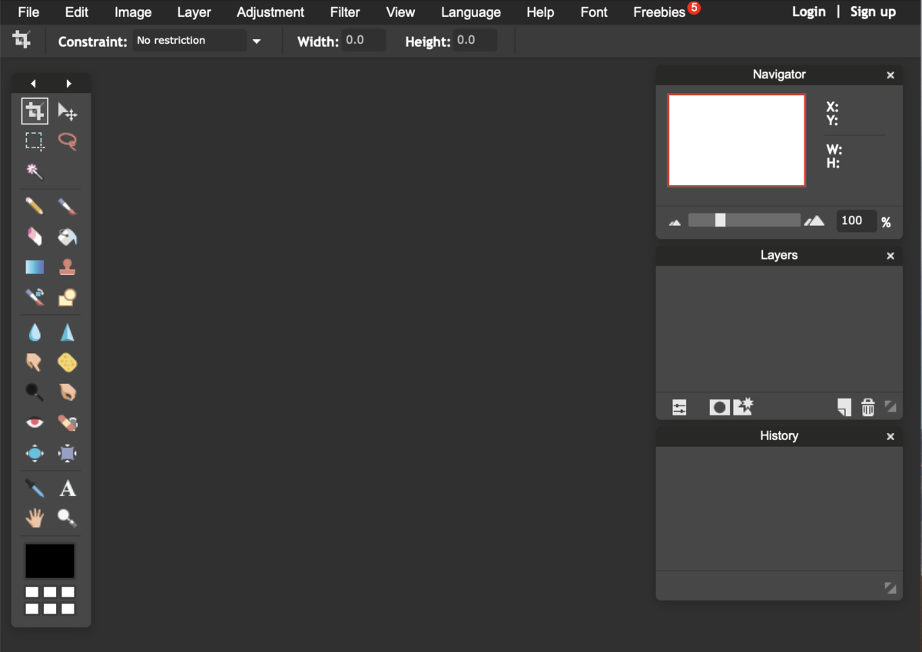
Task: Choose the Pinch tool
Action: pyautogui.click(x=68, y=453)
